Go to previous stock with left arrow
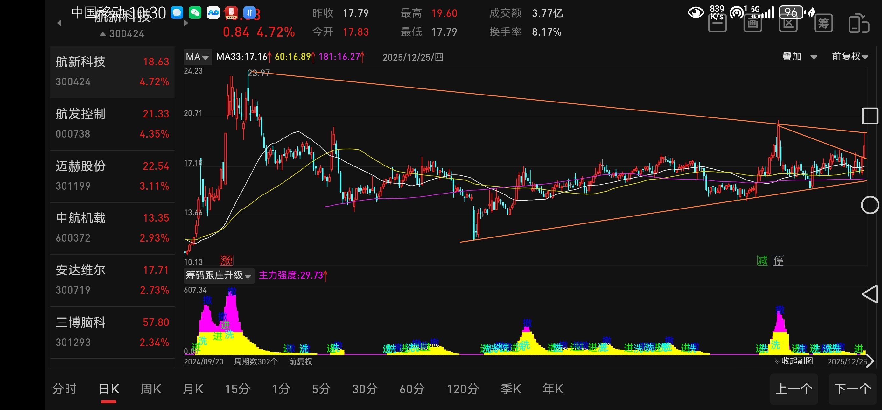Screen dimensions: 882x410 click(59, 23)
